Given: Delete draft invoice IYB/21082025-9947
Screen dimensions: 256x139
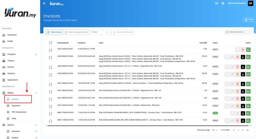Looking at the screenshot, I should coord(243,49).
